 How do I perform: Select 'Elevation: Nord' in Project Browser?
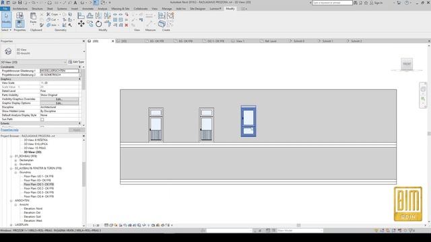pyautogui.click(x=33, y=208)
